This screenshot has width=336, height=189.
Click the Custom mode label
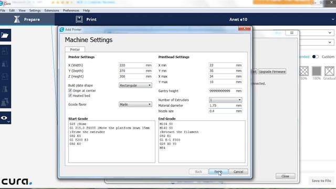[328, 57]
